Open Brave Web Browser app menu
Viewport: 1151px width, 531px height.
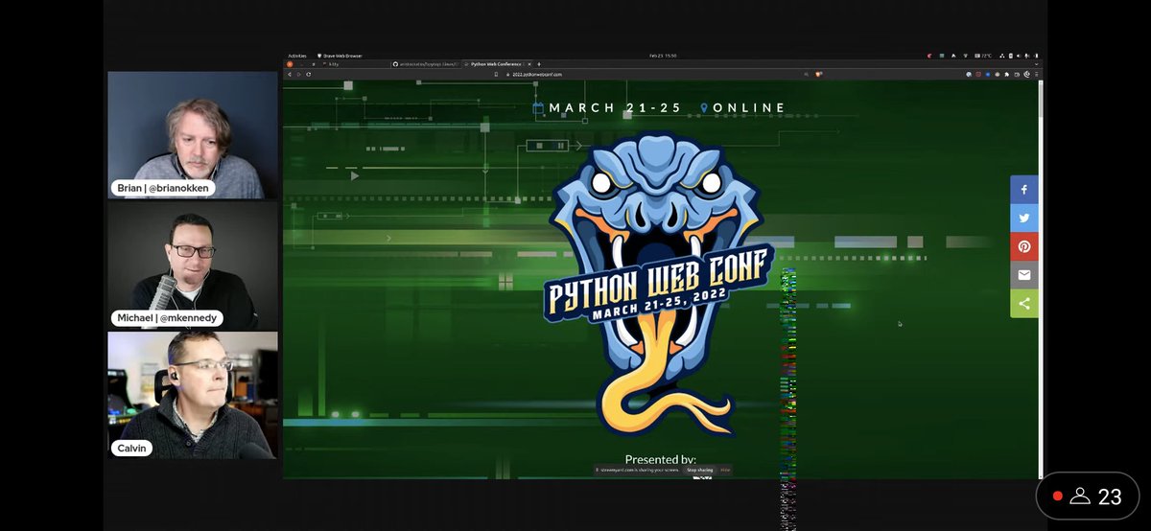[340, 56]
